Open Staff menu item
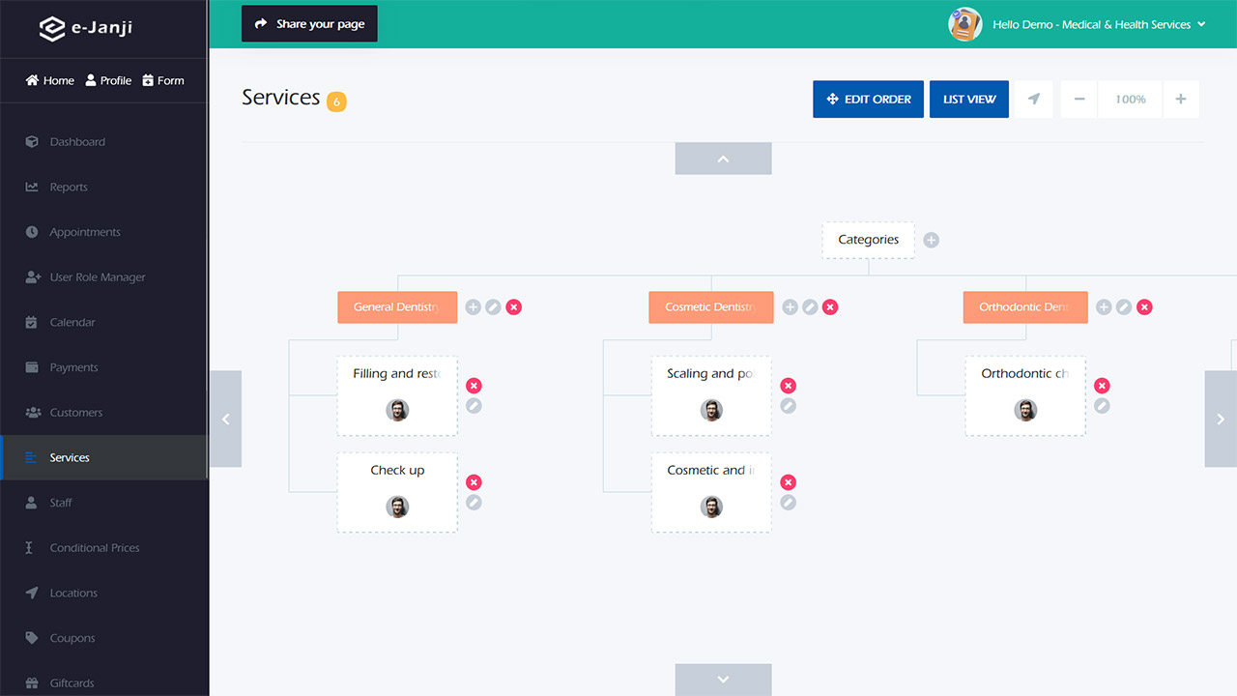The image size is (1237, 696). click(103, 503)
